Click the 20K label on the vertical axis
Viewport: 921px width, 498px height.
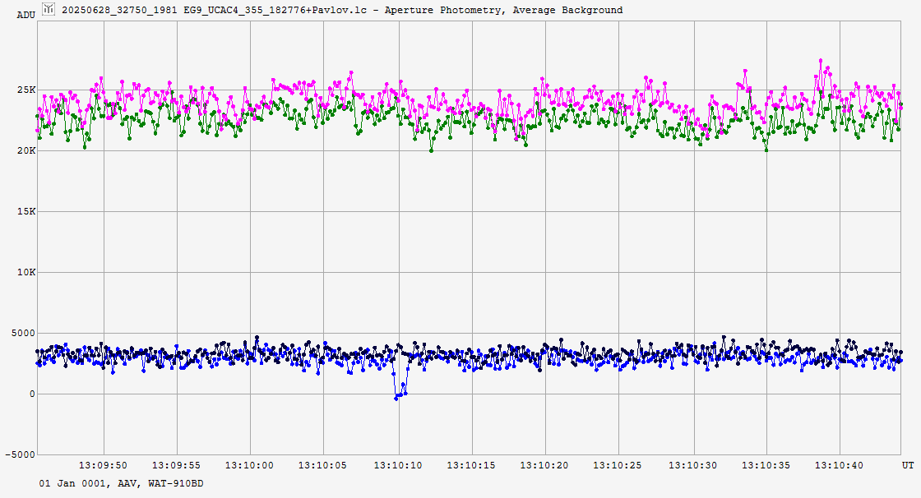[25, 150]
